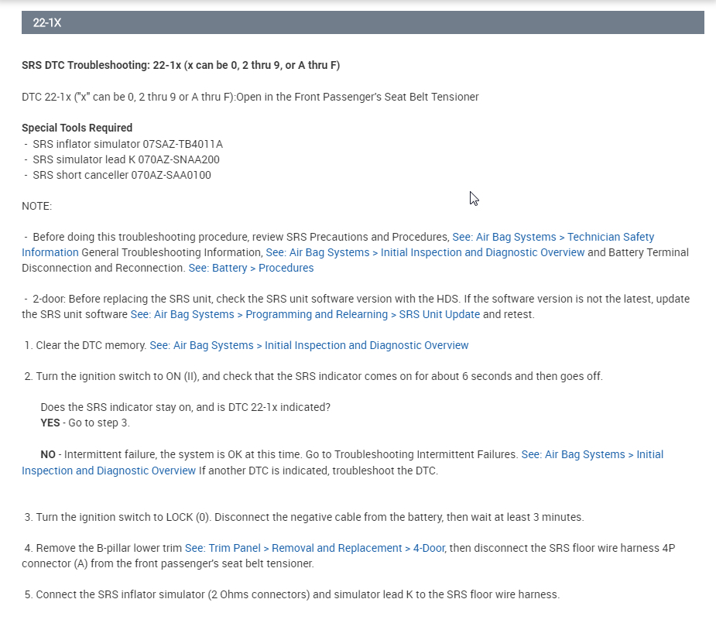Open the Battery > Procedures link
The height and width of the screenshot is (623, 716).
point(252,268)
